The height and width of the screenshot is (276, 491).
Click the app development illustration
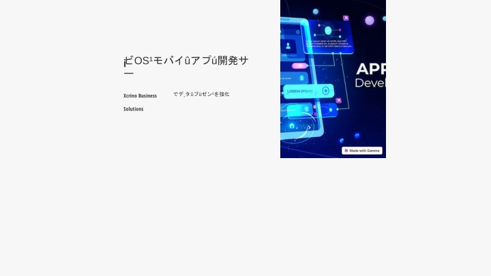click(333, 79)
